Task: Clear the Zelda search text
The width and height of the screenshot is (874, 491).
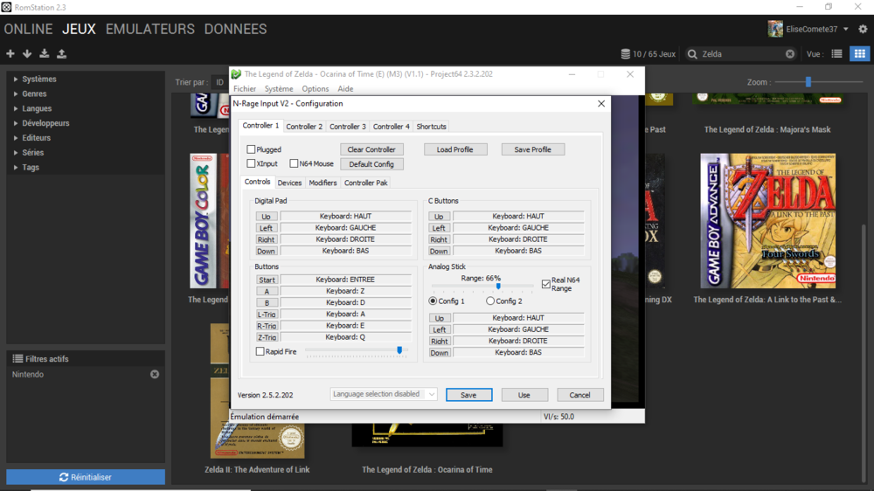Action: pos(790,54)
